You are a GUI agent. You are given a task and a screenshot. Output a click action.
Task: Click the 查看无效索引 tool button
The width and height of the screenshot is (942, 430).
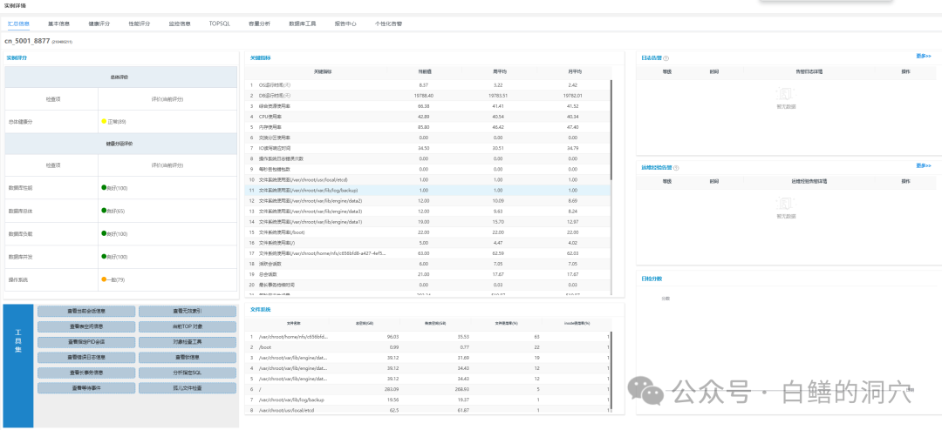[188, 312]
